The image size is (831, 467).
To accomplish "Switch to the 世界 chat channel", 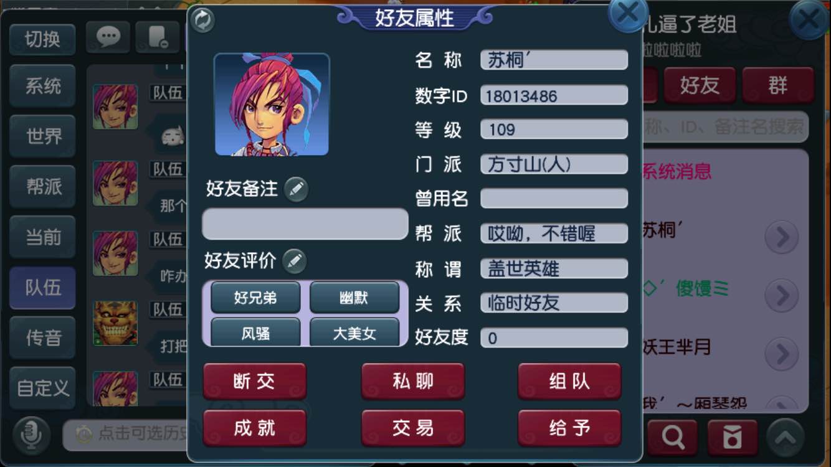I will (43, 136).
